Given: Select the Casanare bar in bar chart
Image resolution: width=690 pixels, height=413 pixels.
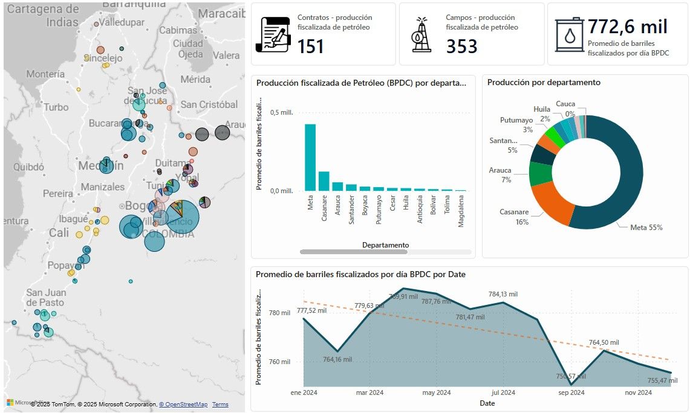Looking at the screenshot, I should [x=324, y=181].
